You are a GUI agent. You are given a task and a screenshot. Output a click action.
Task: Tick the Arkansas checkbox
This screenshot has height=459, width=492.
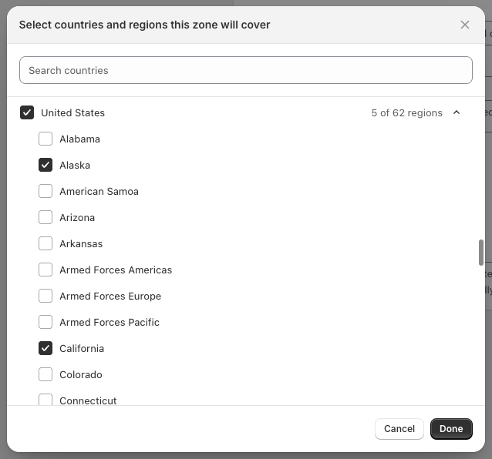click(x=45, y=243)
